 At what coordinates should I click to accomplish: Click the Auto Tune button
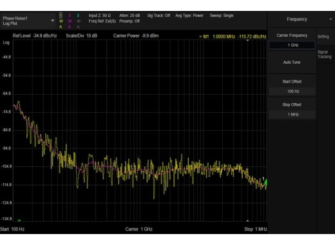[x=292, y=63]
